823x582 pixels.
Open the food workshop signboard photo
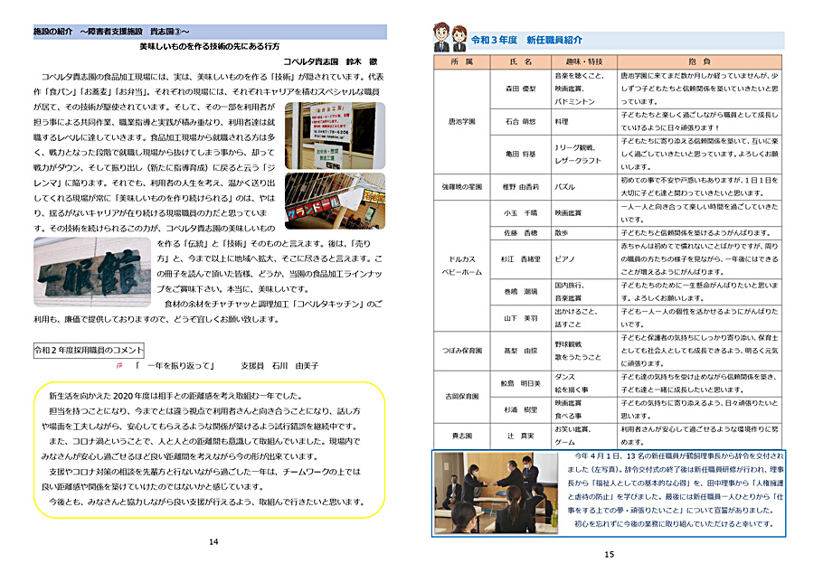tap(335, 136)
